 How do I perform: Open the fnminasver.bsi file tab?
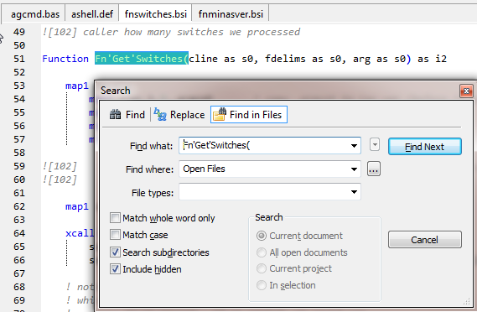click(231, 14)
